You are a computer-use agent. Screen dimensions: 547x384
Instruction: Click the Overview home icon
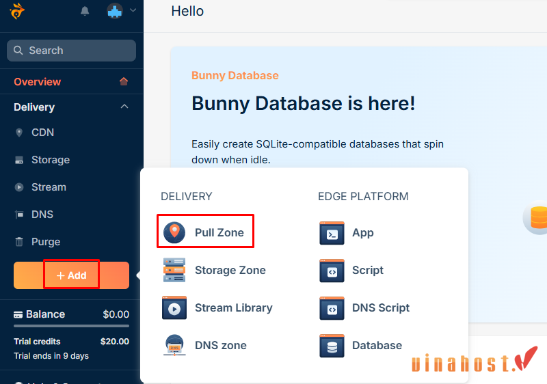(124, 81)
